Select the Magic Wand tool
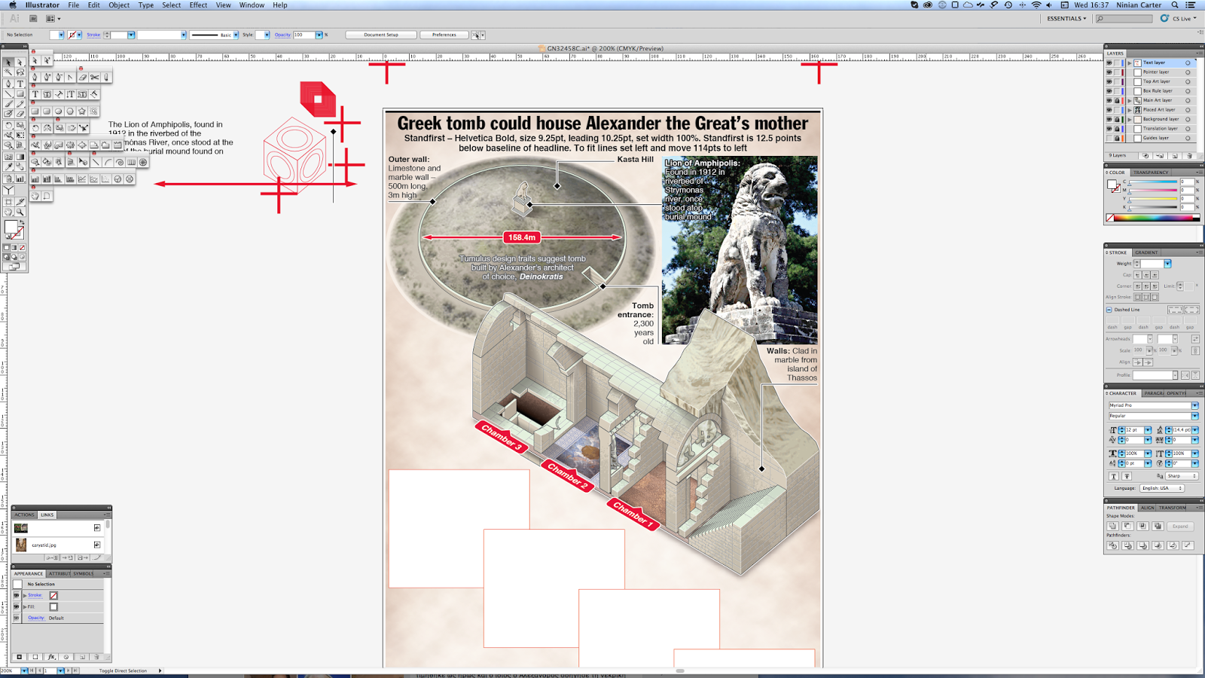The height and width of the screenshot is (678, 1205). click(8, 73)
